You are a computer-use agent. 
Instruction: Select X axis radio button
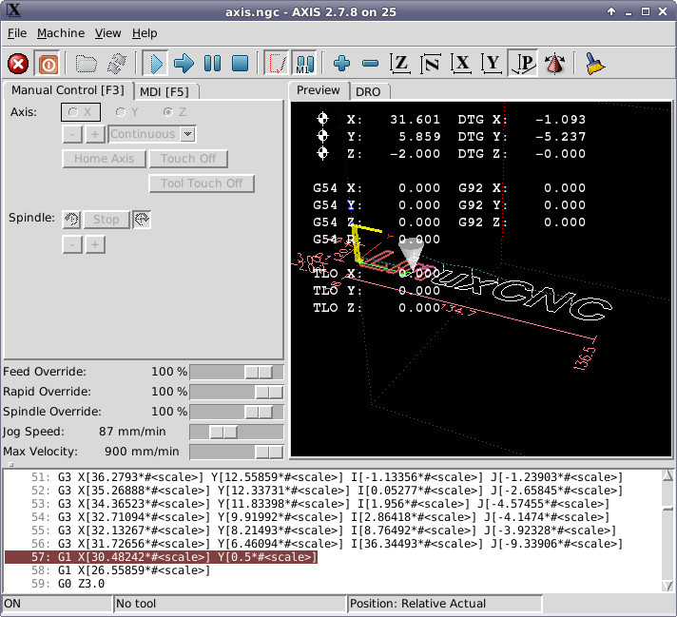(x=81, y=112)
